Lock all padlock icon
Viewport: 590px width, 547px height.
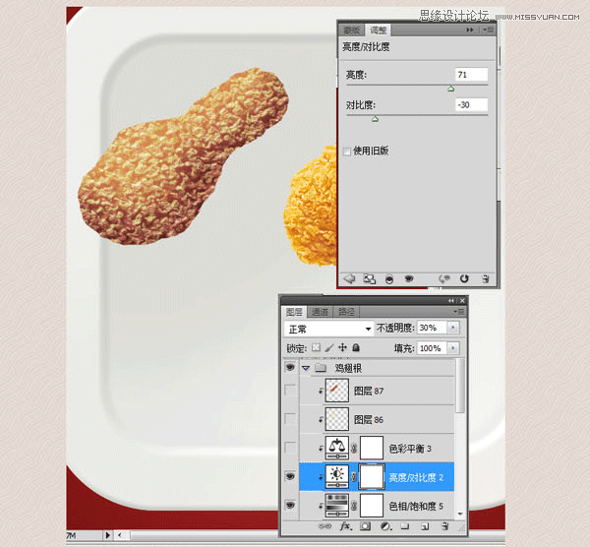(356, 347)
